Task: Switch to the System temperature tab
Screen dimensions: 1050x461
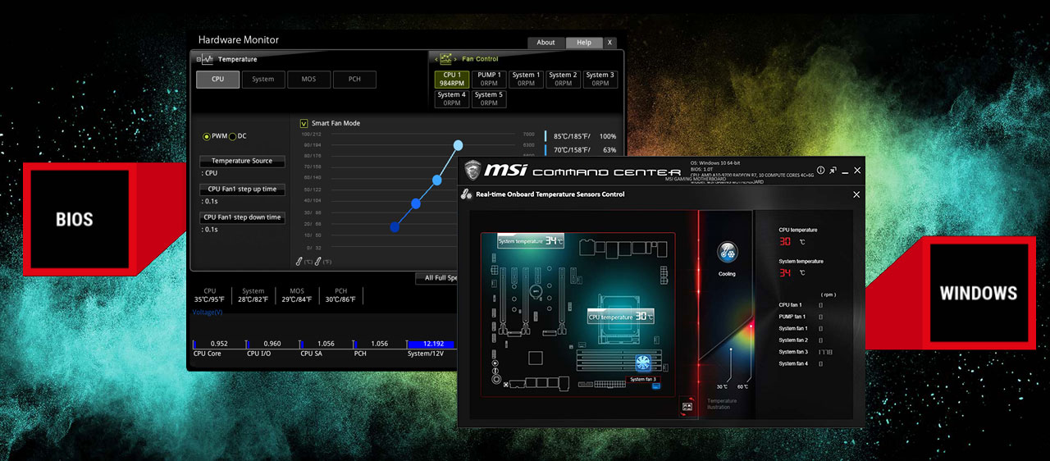Action: [263, 79]
